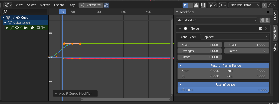Collapse the Cube channel tree
The width and height of the screenshot is (279, 104).
pos(3,18)
